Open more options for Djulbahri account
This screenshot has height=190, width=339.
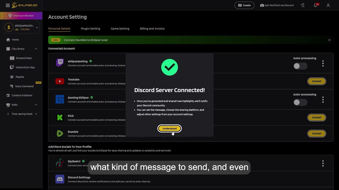323,163
